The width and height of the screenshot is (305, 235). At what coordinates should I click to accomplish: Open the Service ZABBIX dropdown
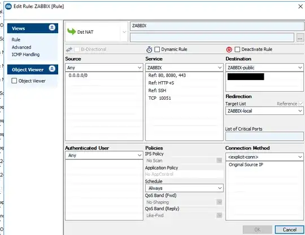click(x=184, y=68)
